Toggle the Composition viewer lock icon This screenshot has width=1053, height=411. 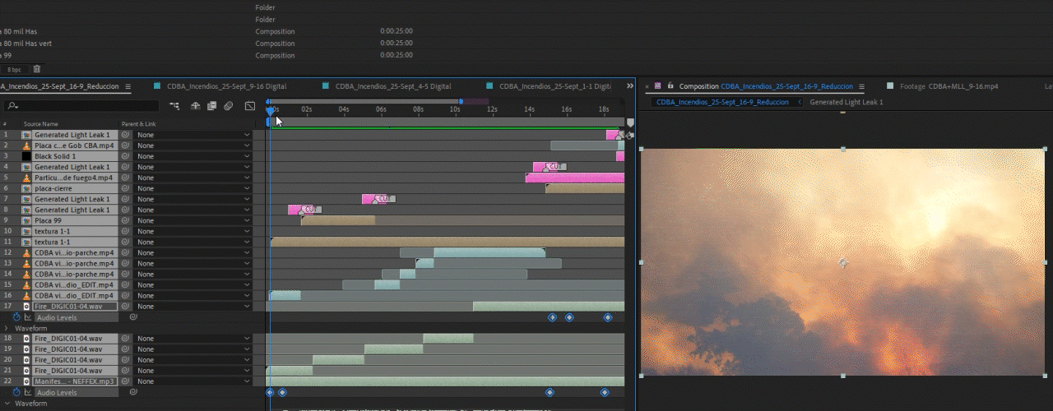pyautogui.click(x=671, y=85)
